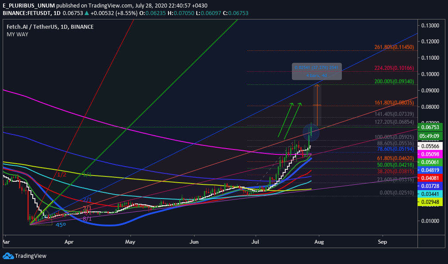This screenshot has width=448, height=264.
Task: Click the white price tag 0.05566
Action: point(431,146)
